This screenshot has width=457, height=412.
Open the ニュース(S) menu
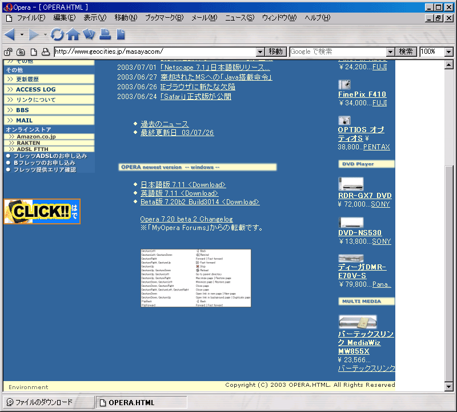[239, 18]
